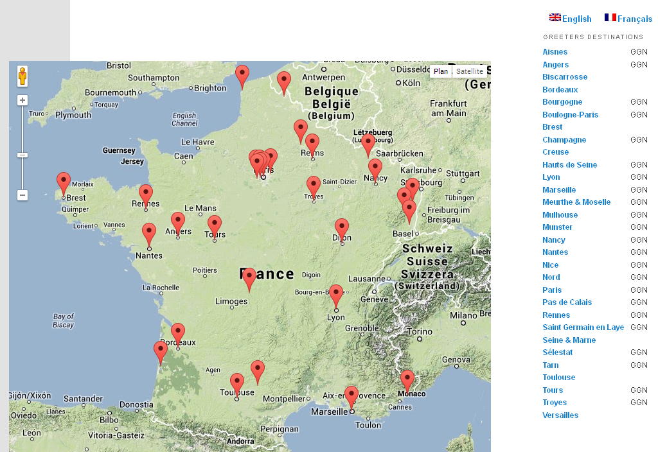Click the marker over Tours
The height and width of the screenshot is (452, 658).
(x=215, y=225)
